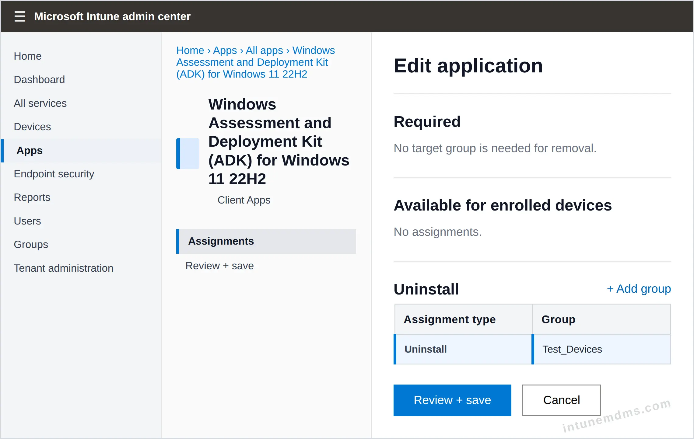
Task: Open Reports in sidebar
Action: [32, 197]
